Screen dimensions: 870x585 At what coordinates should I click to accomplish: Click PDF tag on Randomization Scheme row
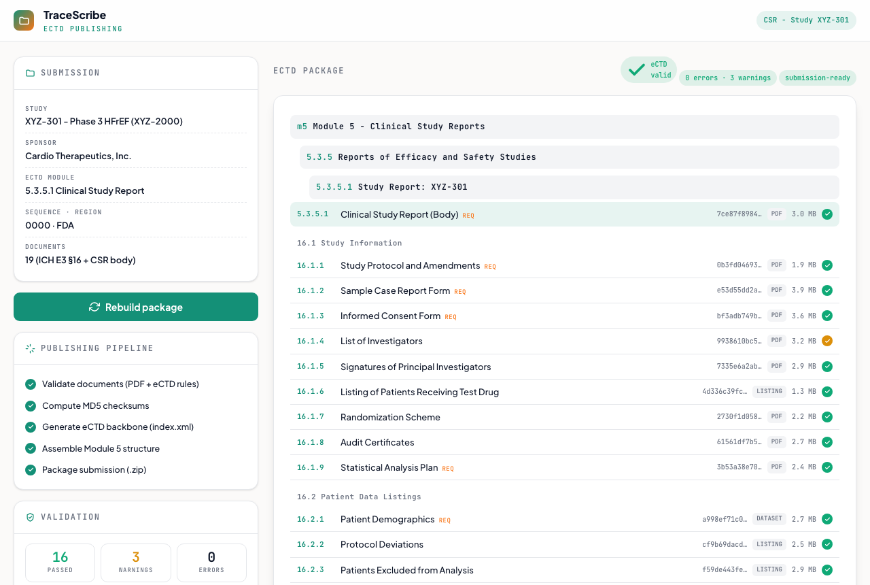click(x=777, y=417)
